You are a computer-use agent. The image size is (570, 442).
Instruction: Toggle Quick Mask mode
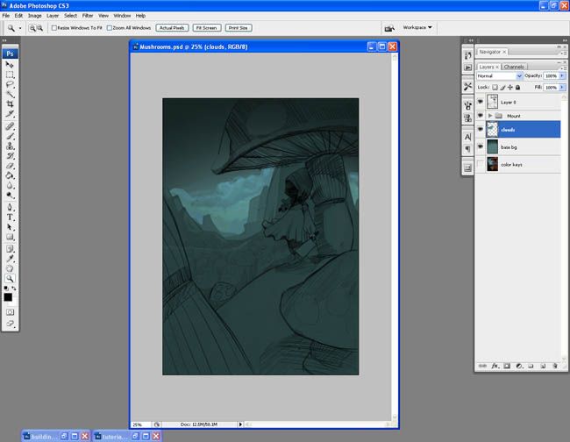coord(10,312)
